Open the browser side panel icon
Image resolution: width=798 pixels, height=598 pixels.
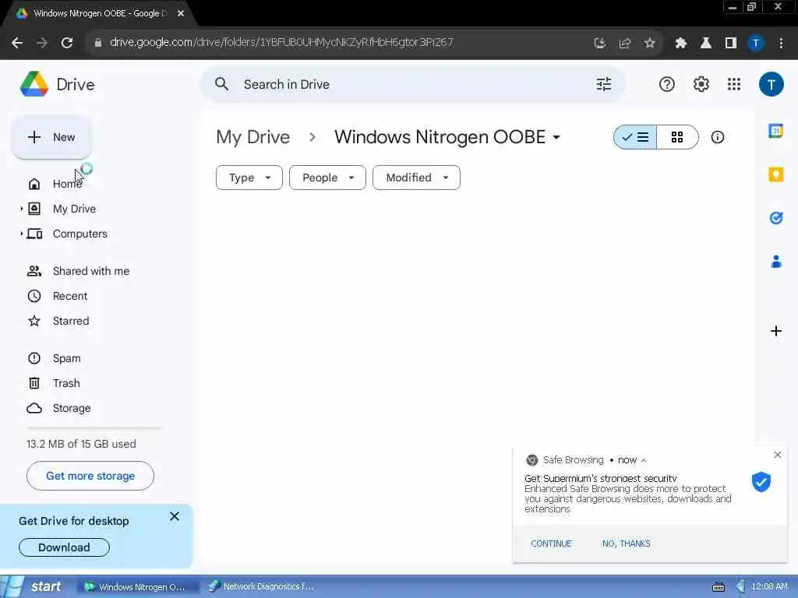pos(731,44)
